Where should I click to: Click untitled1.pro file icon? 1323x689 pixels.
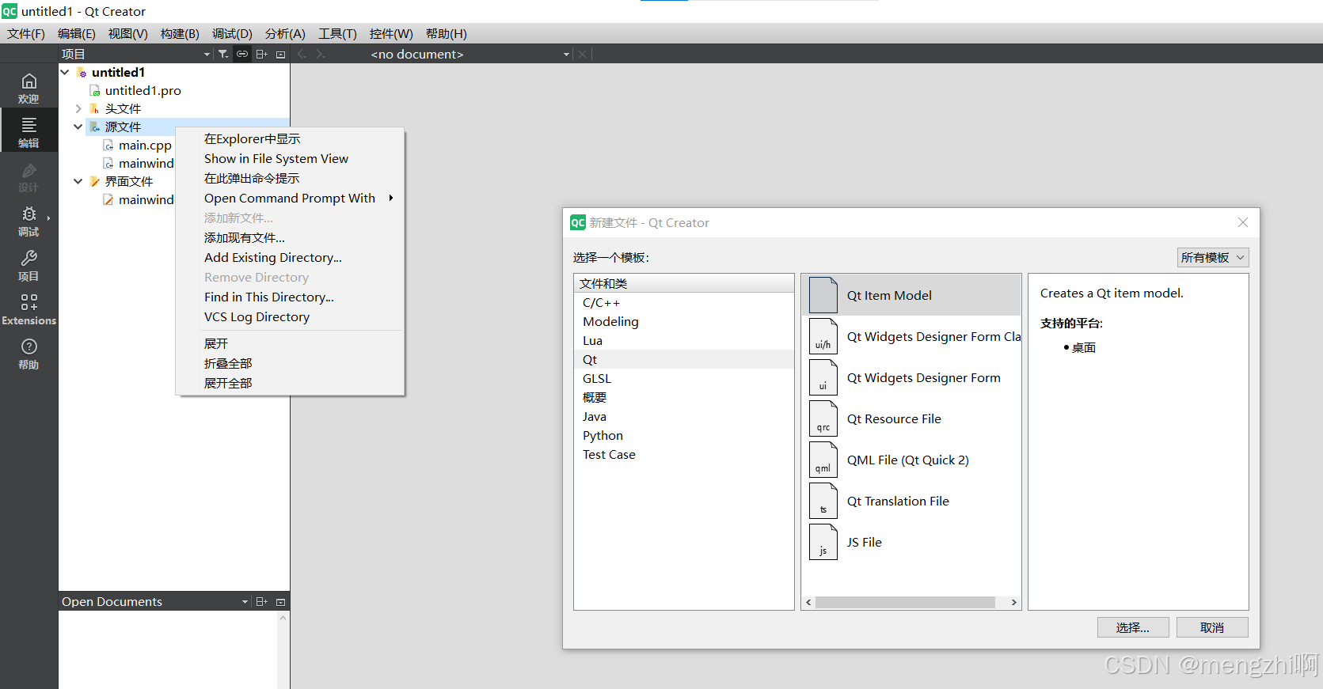(95, 91)
